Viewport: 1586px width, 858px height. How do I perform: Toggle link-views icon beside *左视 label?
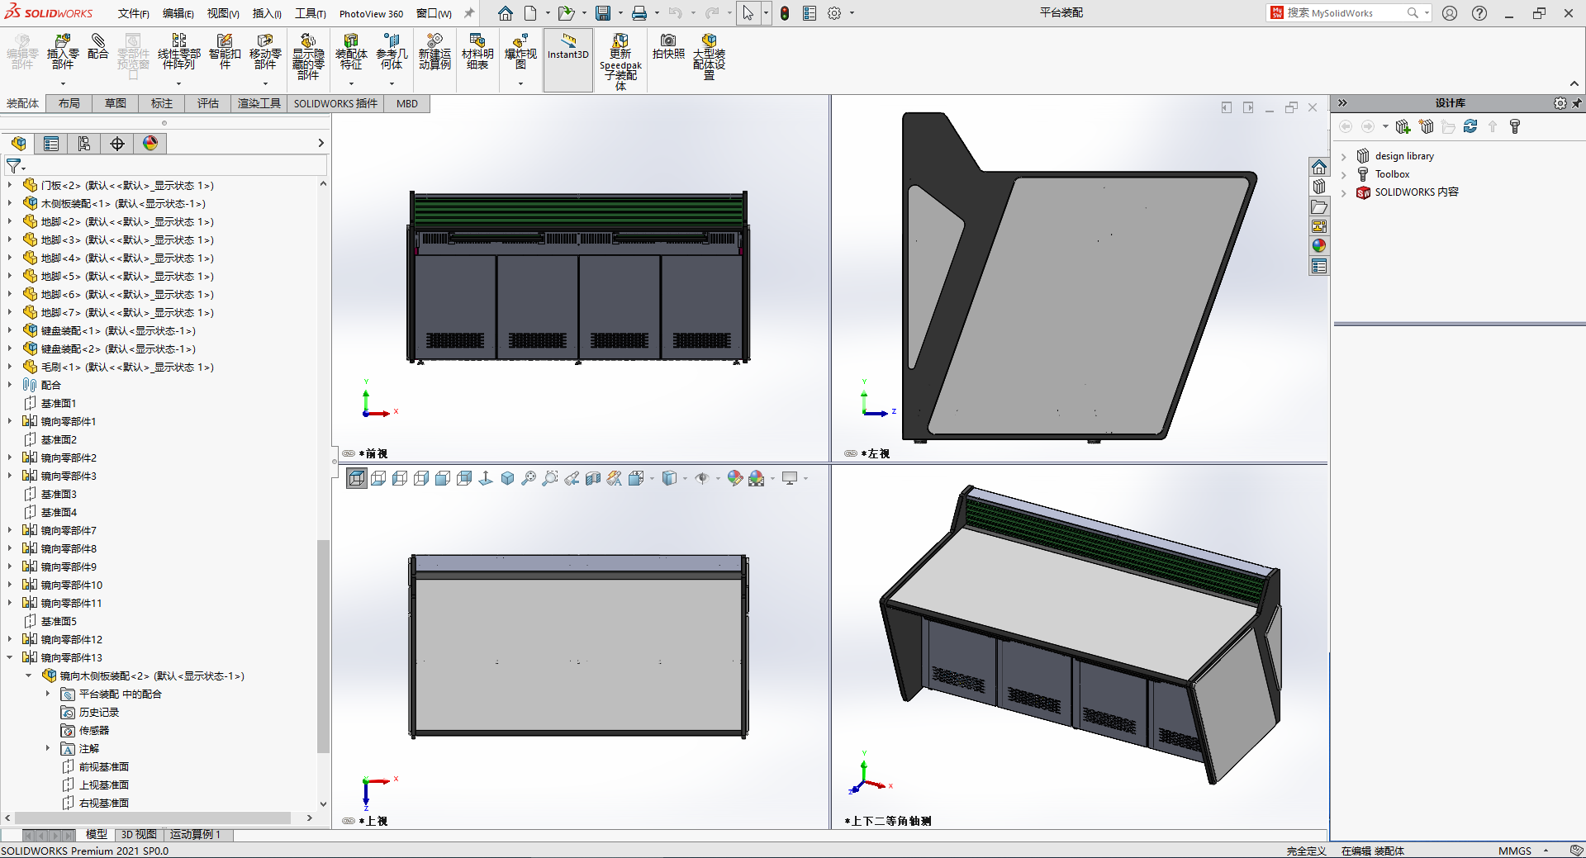(x=851, y=453)
